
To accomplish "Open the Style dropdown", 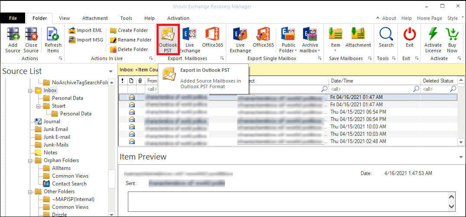I will (x=455, y=18).
